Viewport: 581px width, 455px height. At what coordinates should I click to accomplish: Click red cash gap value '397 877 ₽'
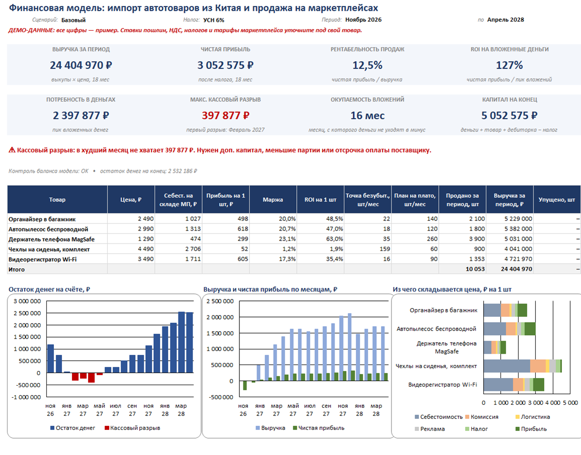[225, 115]
